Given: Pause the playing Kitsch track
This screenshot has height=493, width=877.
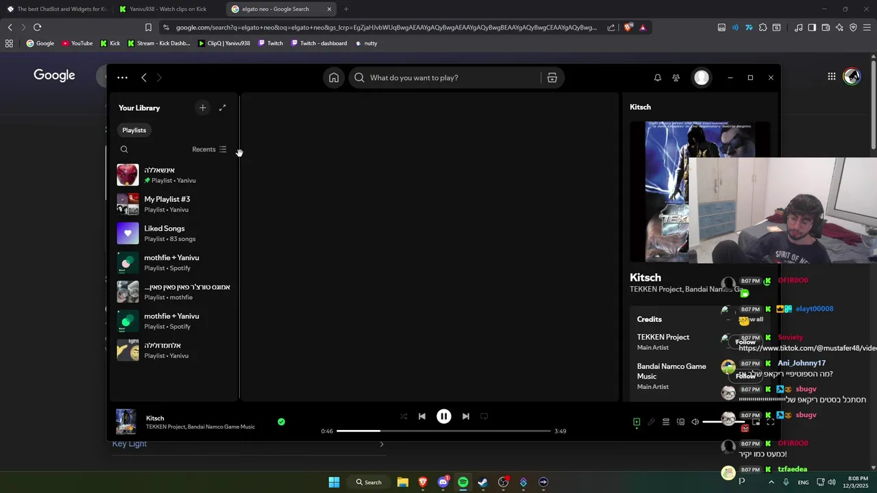Looking at the screenshot, I should point(444,416).
